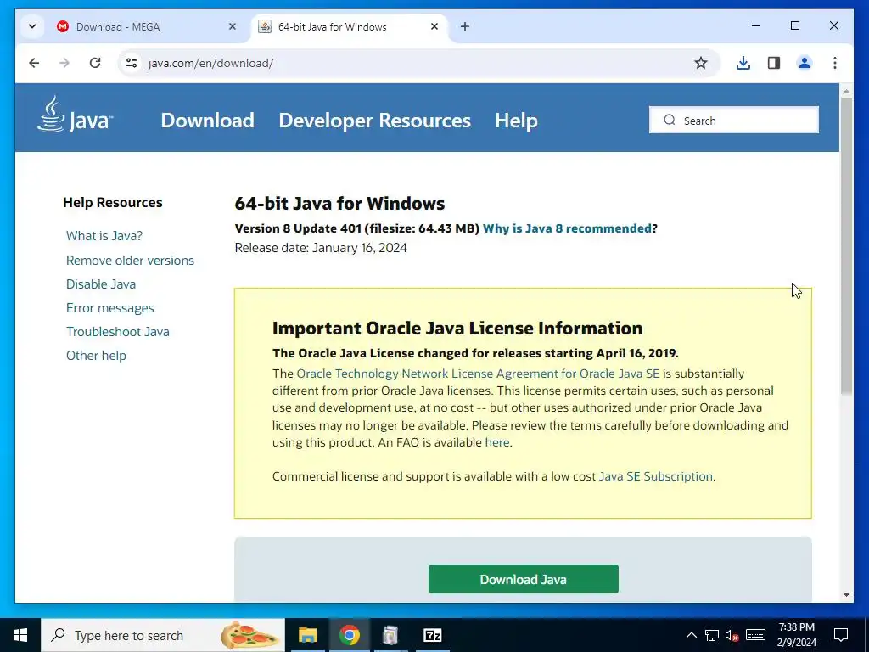Open the Java SE Subscription link

click(x=656, y=477)
